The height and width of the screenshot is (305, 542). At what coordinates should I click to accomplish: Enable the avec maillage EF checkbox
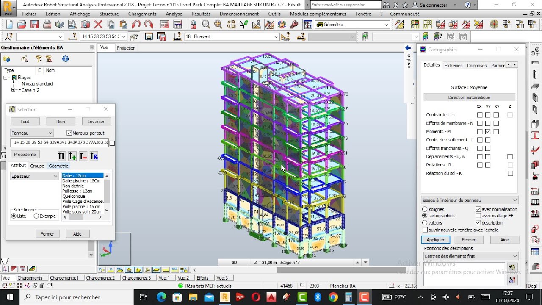coord(478,216)
